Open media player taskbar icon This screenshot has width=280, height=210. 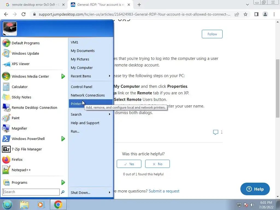point(41,205)
